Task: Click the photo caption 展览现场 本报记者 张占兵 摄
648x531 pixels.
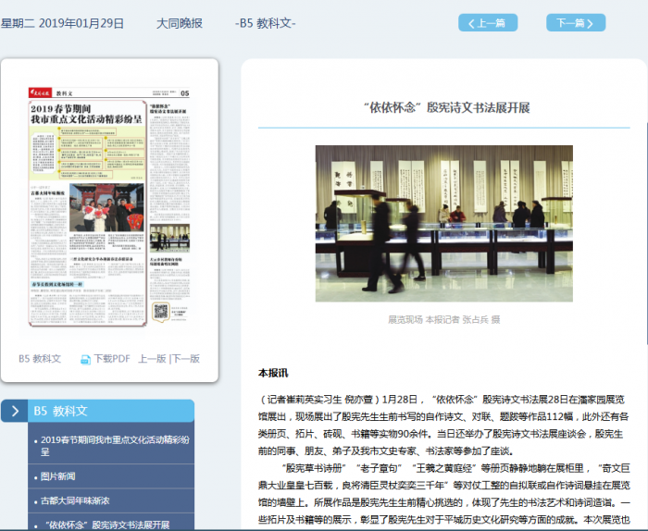Action: coord(443,319)
